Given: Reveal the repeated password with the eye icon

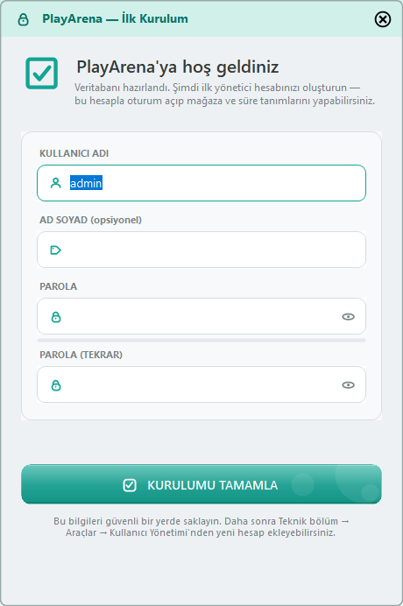Looking at the screenshot, I should pyautogui.click(x=348, y=385).
